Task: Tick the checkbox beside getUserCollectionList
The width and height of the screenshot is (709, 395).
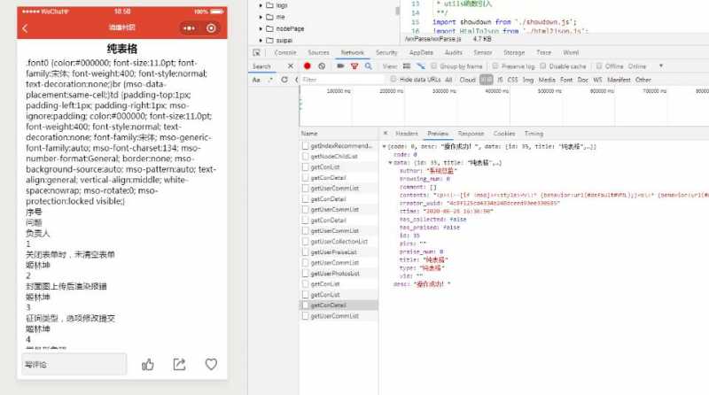Action: click(x=305, y=241)
